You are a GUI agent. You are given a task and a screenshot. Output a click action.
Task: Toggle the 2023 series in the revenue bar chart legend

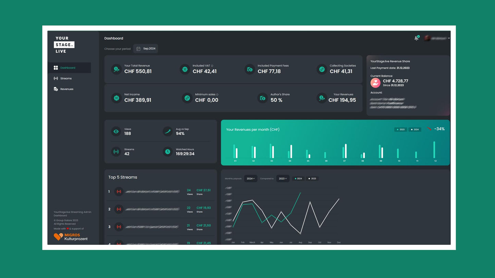point(400,130)
